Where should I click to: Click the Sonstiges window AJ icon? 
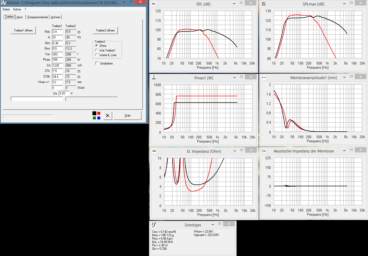pyautogui.click(x=154, y=225)
